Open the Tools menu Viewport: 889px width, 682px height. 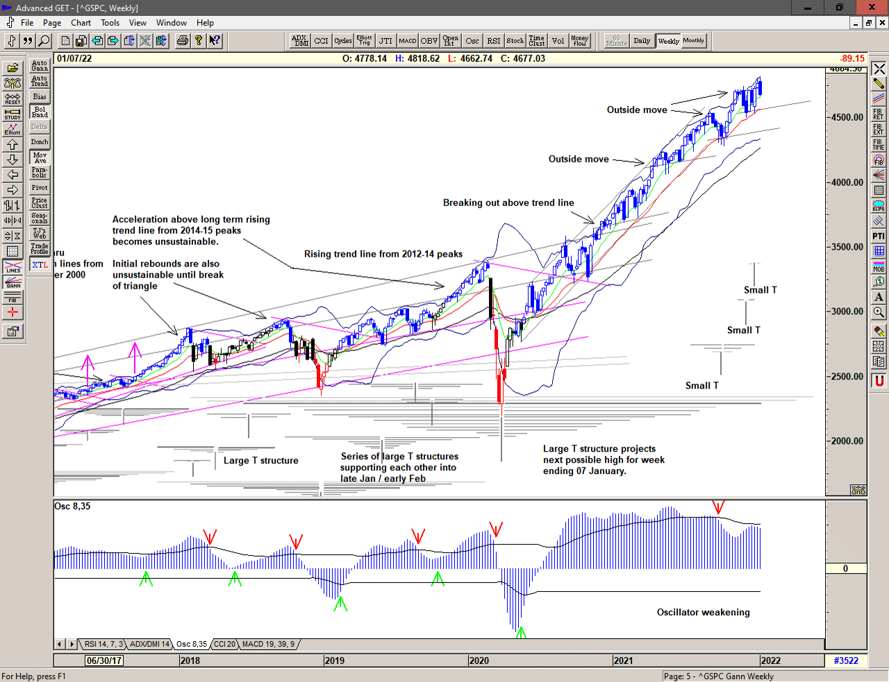[110, 23]
